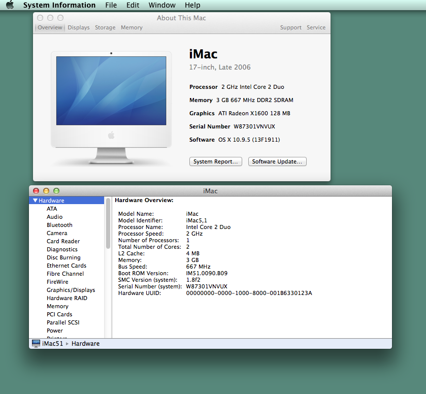This screenshot has width=426, height=394.
Task: Select Audio in the sidebar
Action: 54,217
